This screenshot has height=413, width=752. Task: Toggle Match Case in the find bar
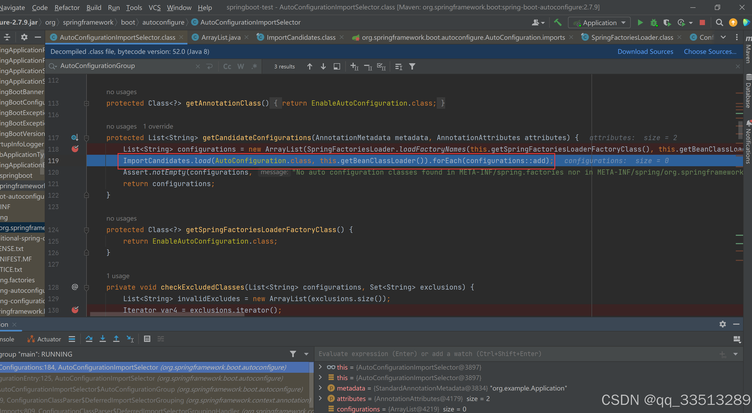coord(227,66)
